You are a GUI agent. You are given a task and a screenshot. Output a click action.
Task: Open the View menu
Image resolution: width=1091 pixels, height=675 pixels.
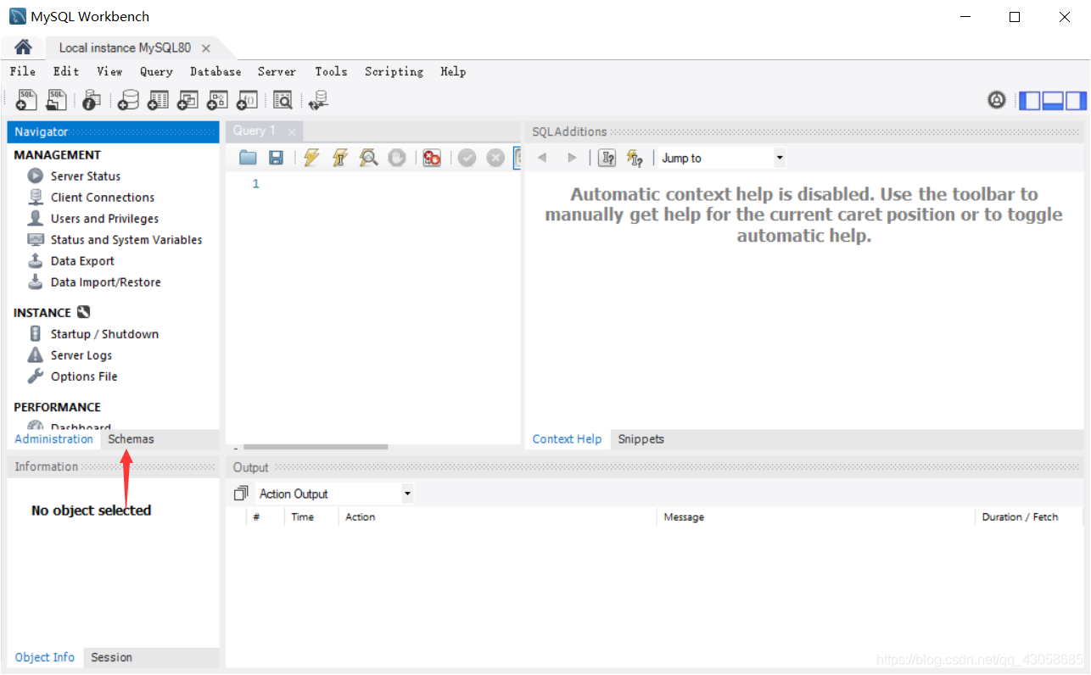click(x=109, y=71)
